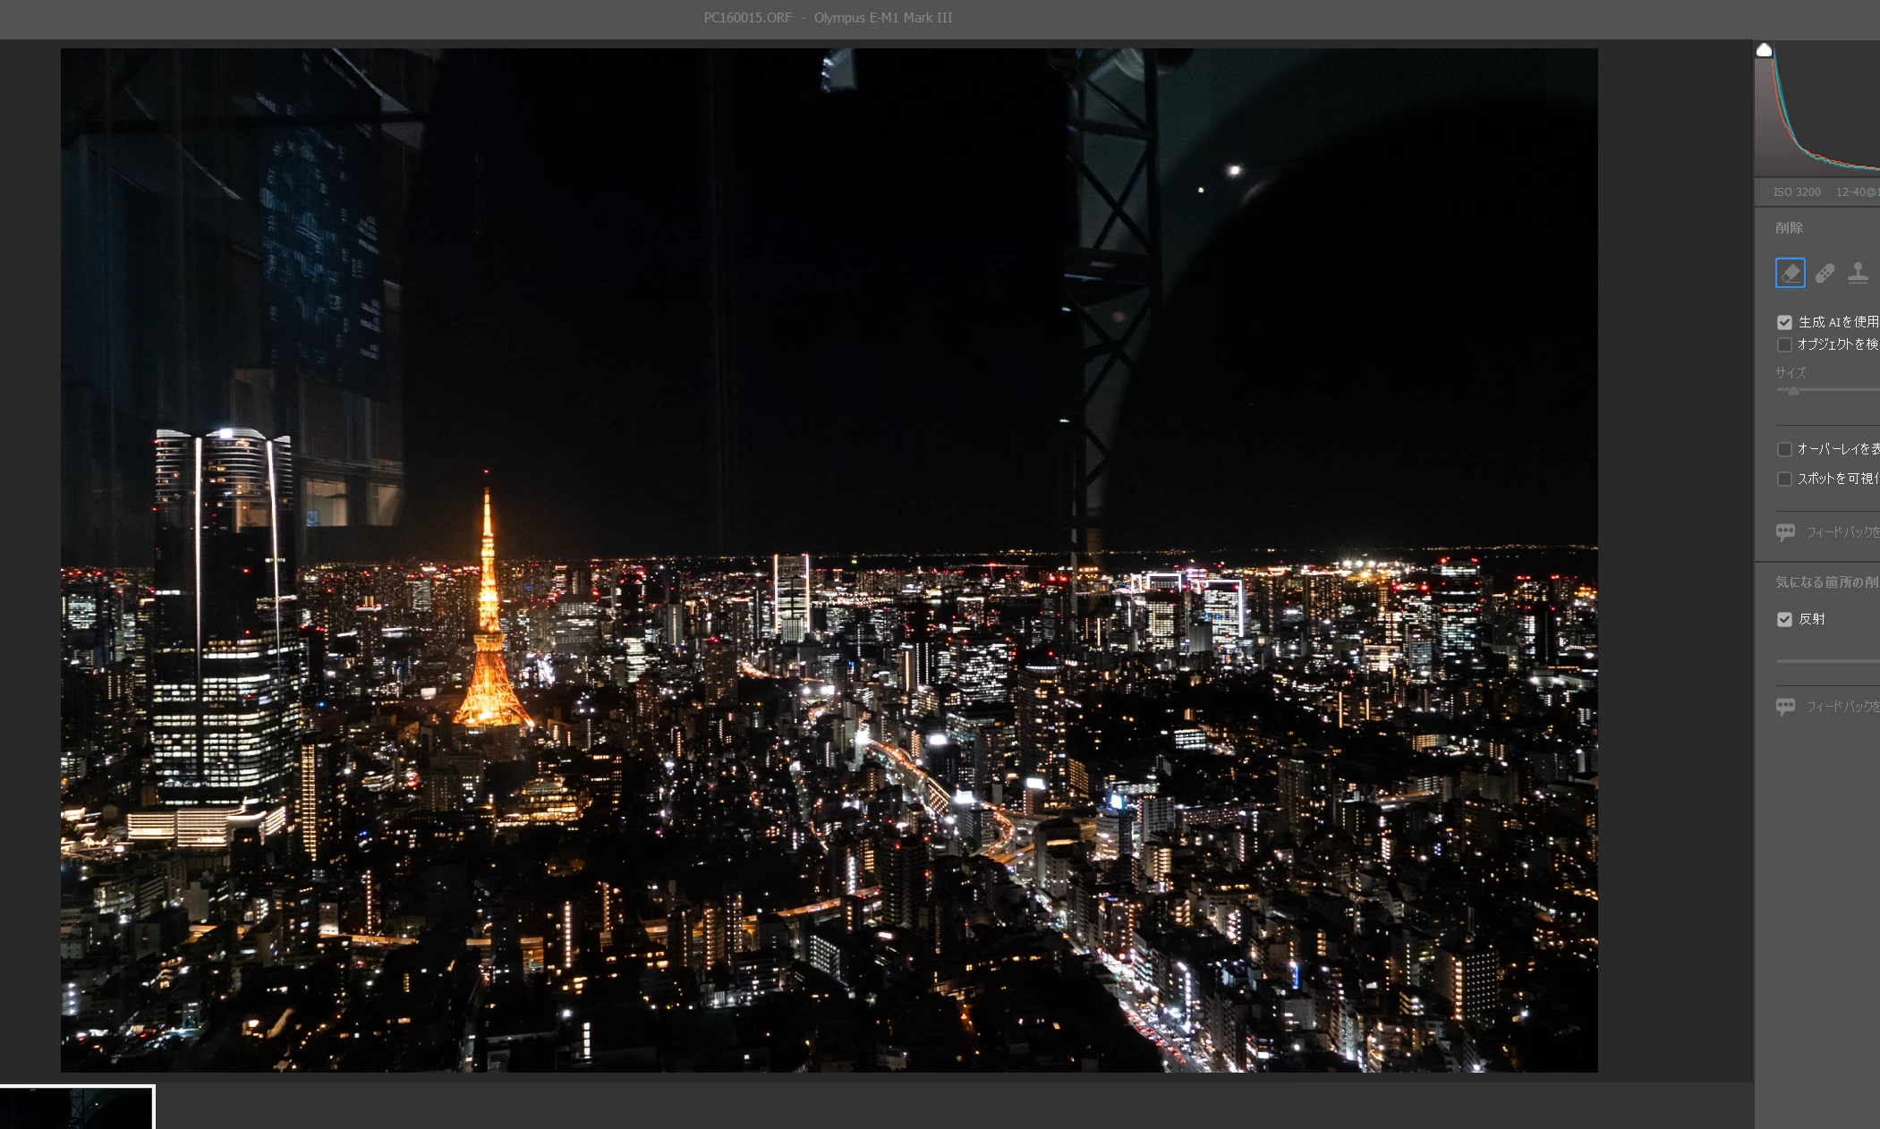Viewport: 1880px width, 1129px height.
Task: Click the 削除 panel header
Action: tap(1789, 228)
